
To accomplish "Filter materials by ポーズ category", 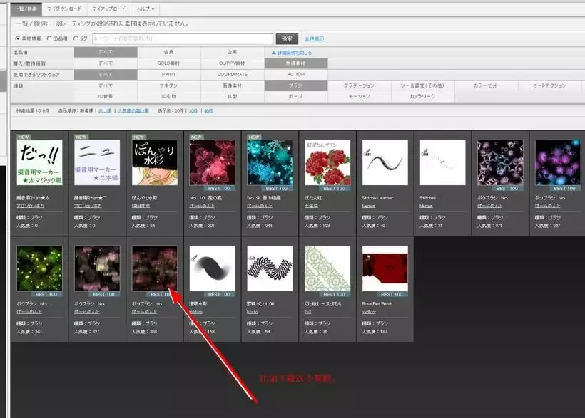I will (x=295, y=96).
